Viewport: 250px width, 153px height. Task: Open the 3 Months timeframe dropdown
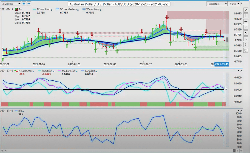(11, 4)
